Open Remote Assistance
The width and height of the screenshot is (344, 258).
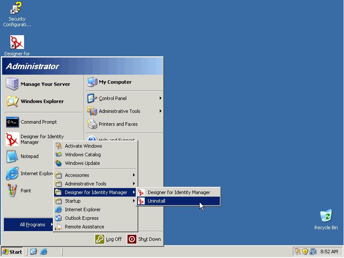[96, 227]
